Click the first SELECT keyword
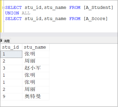This screenshot has width=118, height=107. tap(13, 8)
